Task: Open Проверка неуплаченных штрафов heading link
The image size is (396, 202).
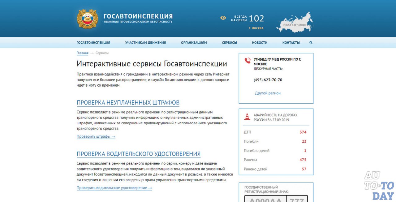Action: (128, 103)
